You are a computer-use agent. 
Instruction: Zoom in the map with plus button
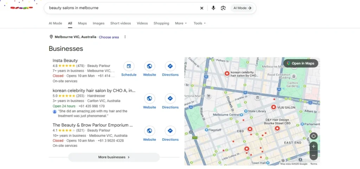point(314,146)
